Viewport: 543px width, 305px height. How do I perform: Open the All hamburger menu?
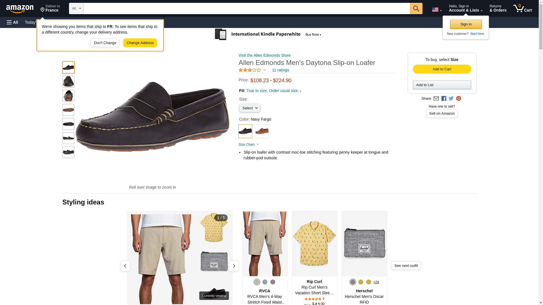[x=12, y=22]
